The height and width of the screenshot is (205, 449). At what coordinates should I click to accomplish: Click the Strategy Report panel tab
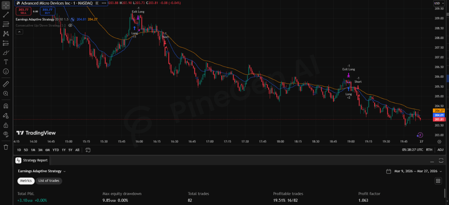[x=32, y=160]
